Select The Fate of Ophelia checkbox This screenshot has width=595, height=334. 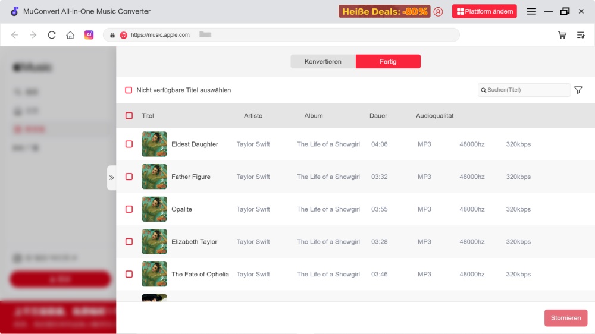coord(129,274)
